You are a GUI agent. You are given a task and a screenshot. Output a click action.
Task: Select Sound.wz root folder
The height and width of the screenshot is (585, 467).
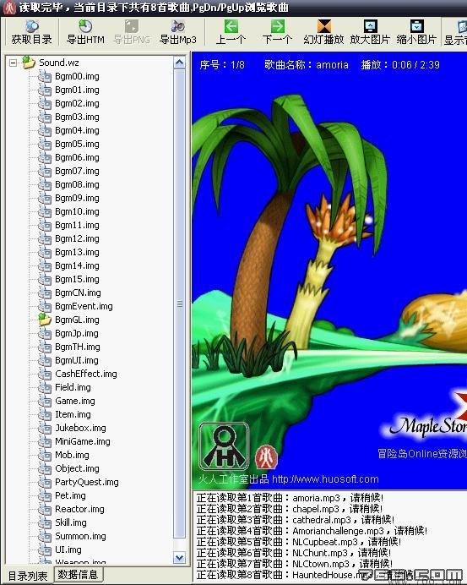click(x=59, y=63)
